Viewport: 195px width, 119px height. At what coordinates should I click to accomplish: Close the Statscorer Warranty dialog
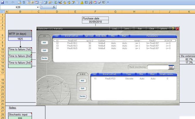coord(177,29)
